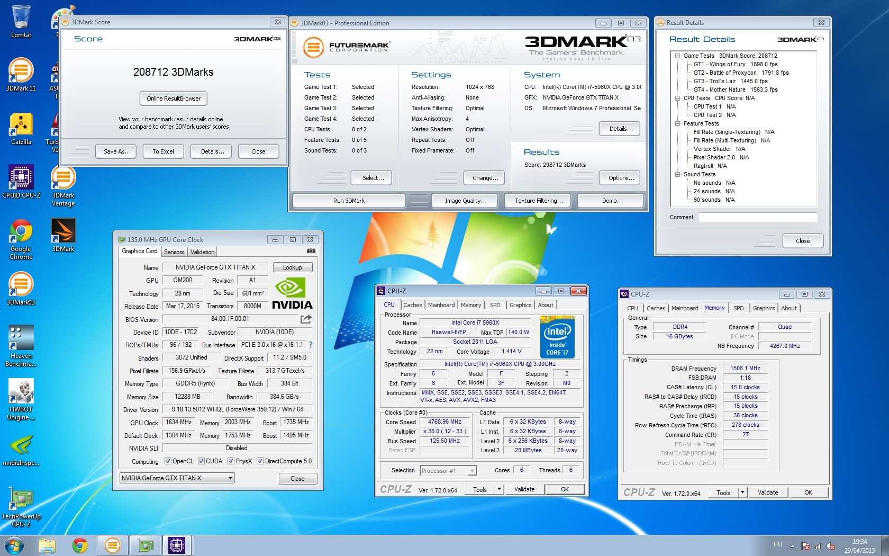Toggle the CUDA checkbox in GPU-Z

[x=201, y=461]
